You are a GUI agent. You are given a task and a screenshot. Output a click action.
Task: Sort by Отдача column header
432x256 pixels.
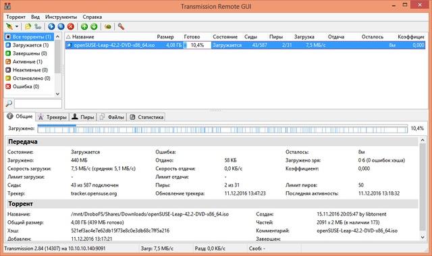click(336, 37)
